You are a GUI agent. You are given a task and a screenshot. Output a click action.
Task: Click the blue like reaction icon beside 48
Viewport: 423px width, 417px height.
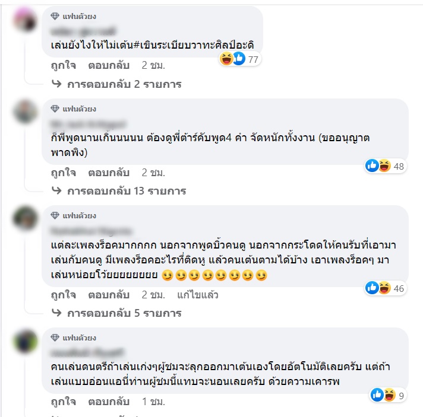pyautogui.click(x=372, y=165)
